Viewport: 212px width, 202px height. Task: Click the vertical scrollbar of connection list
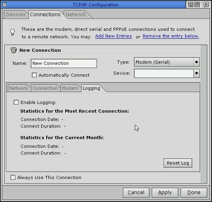[204, 114]
